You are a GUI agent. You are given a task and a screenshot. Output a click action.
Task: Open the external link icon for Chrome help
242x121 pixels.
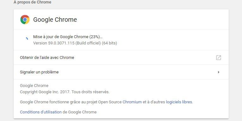click(218, 58)
